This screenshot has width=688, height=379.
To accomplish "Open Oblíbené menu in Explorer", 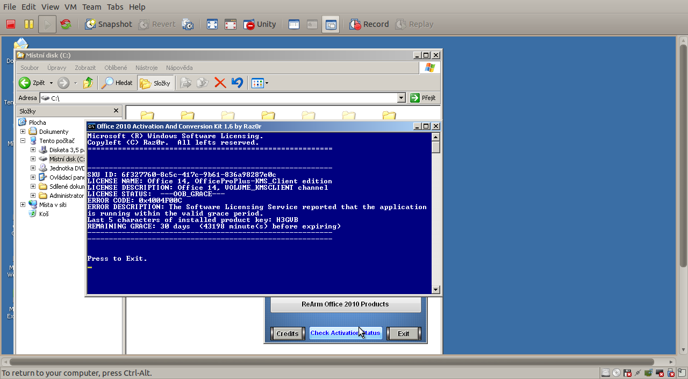I will coord(116,68).
